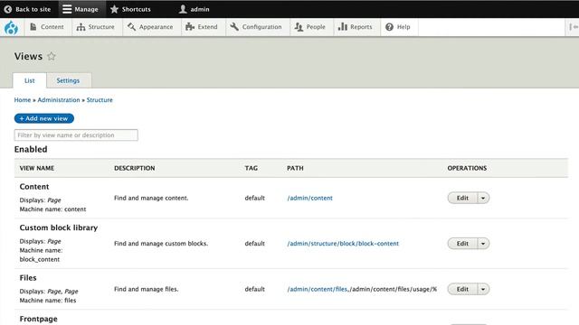Viewport: 579px width, 325px height.
Task: Focus the filter by view name field
Action: [76, 135]
